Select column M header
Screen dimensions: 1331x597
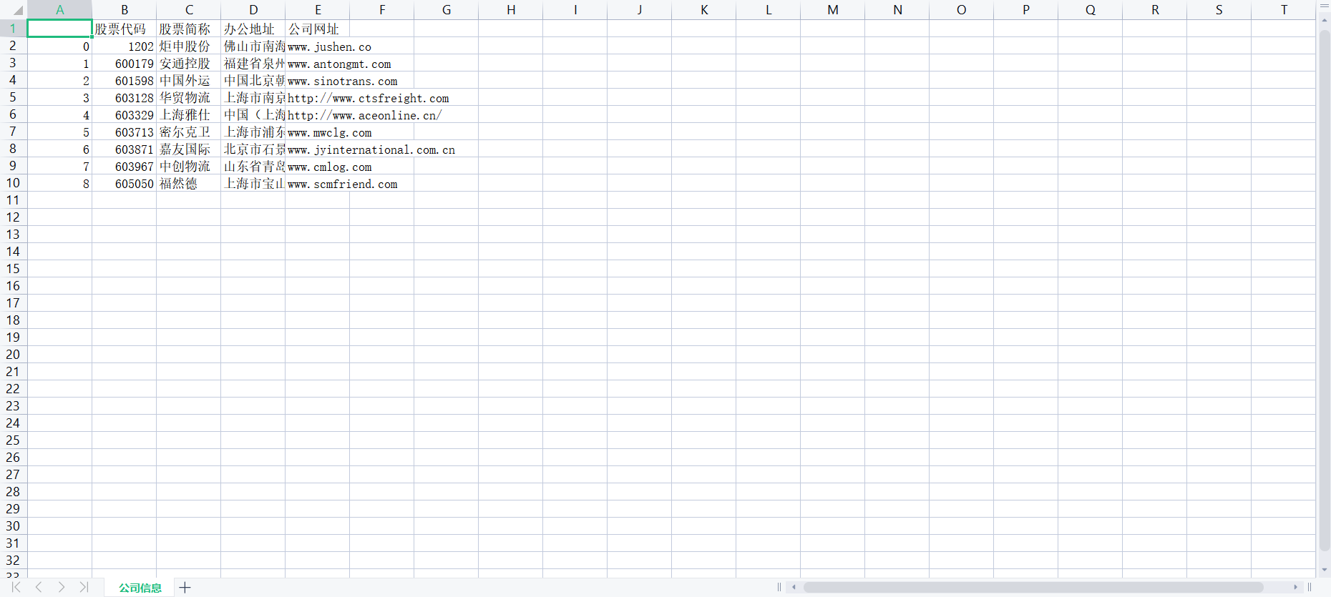[x=833, y=10]
